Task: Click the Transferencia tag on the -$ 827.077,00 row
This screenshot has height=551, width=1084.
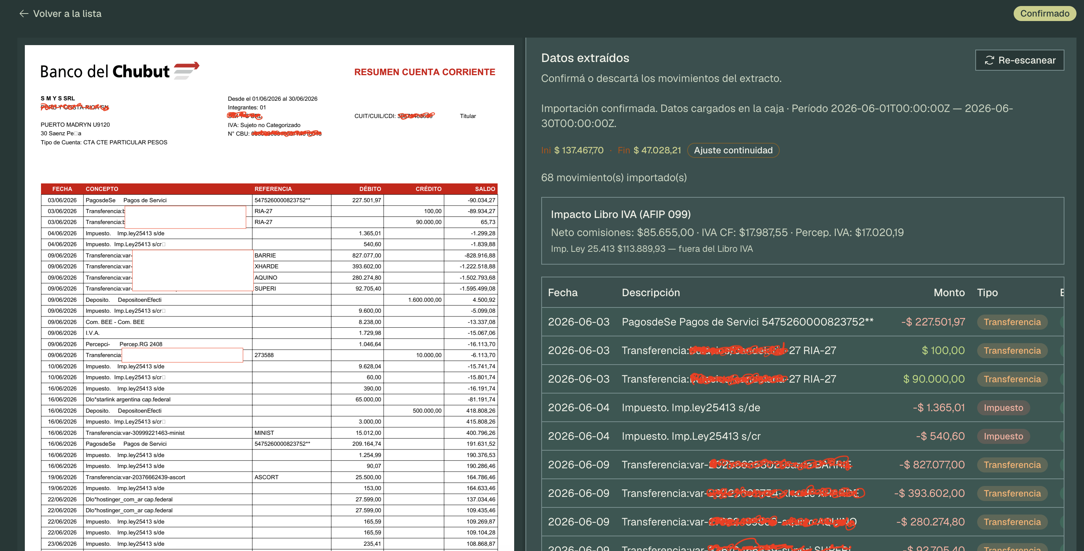Action: click(x=1012, y=465)
